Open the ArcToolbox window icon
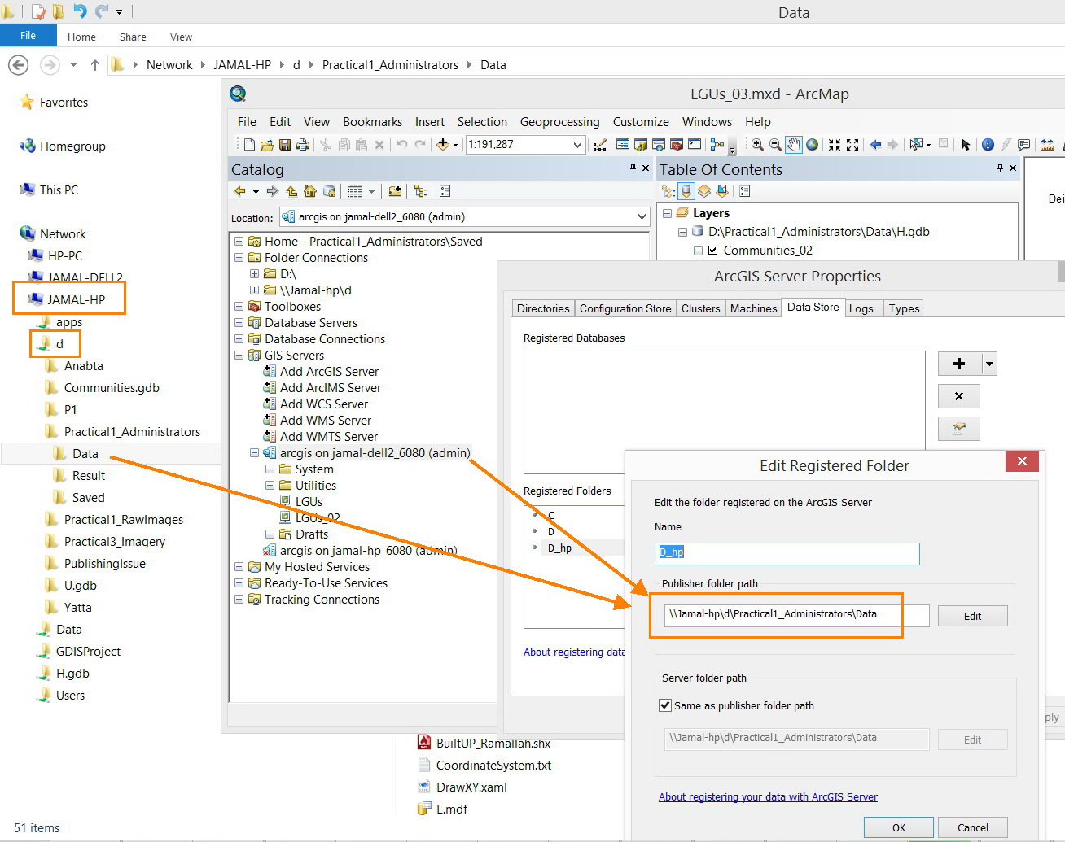1065x842 pixels. pyautogui.click(x=676, y=145)
